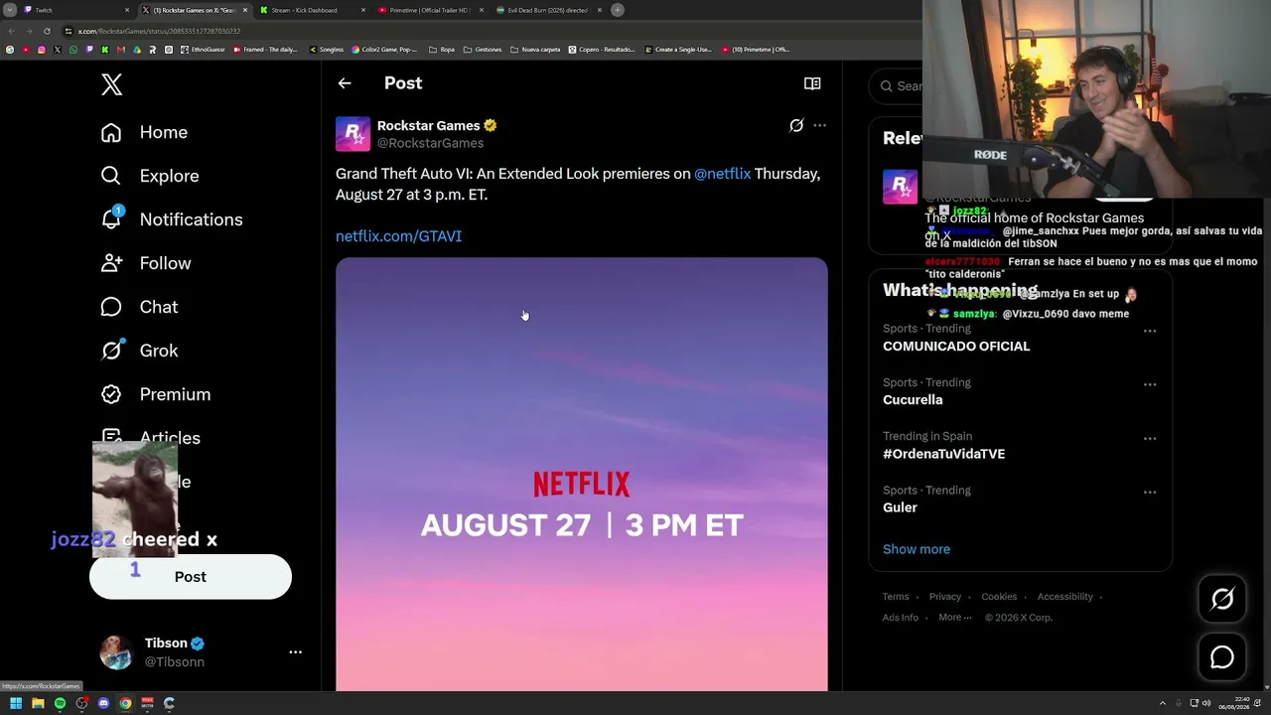Open Premium in the sidebar
This screenshot has height=715, width=1271.
(156, 394)
